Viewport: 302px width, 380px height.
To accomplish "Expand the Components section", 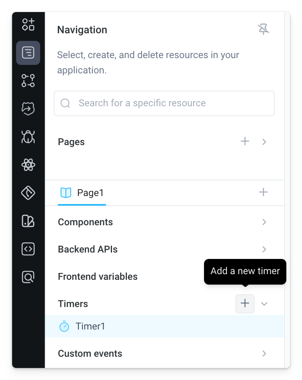I will [x=264, y=222].
